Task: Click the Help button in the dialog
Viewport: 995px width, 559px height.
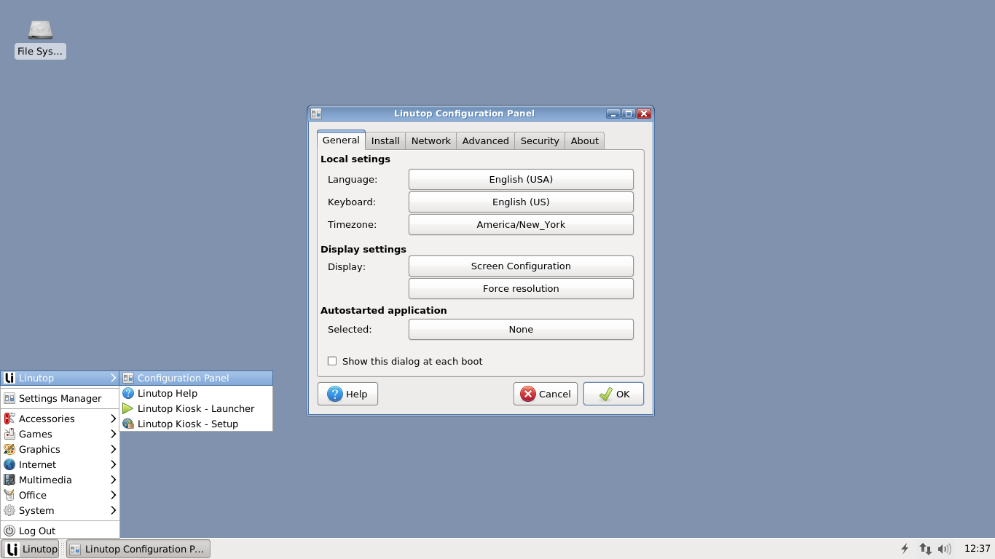Action: tap(347, 394)
